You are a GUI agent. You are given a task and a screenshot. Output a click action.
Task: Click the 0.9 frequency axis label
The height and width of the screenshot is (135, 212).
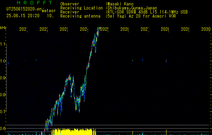click(3, 78)
